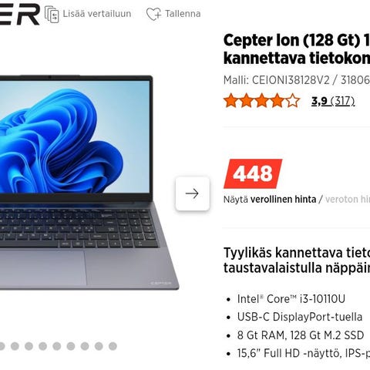Open the 3,9 (317) reviews link

(x=333, y=101)
